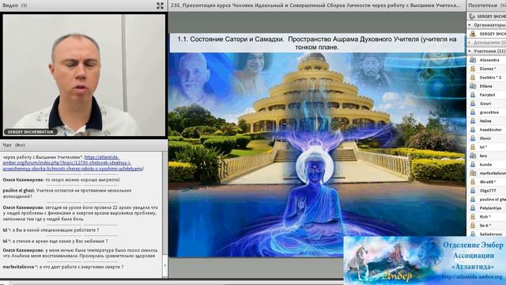This screenshot has width=506, height=285.
Task: Click the last chat message from marfavitalievna
Action: coord(63,267)
